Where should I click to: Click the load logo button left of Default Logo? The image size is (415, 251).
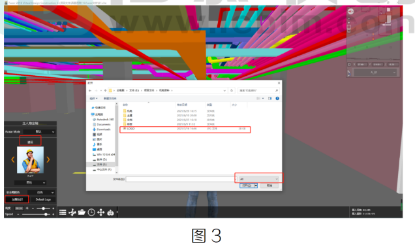pos(17,199)
